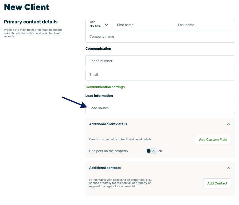Image resolution: width=239 pixels, height=205 pixels.
Task: Click the Additional contacts heading text
Action: (105, 168)
